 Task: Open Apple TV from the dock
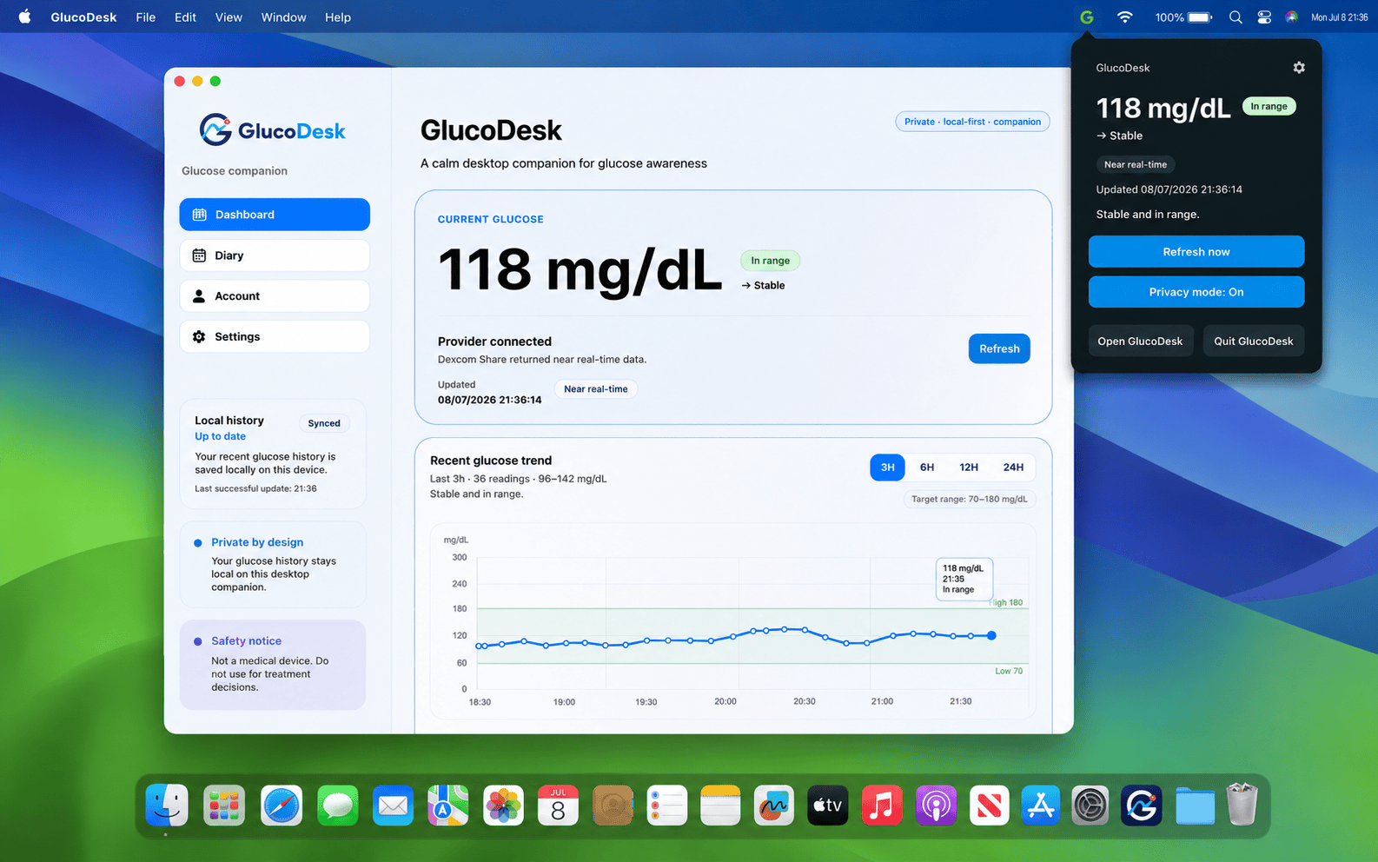click(827, 806)
